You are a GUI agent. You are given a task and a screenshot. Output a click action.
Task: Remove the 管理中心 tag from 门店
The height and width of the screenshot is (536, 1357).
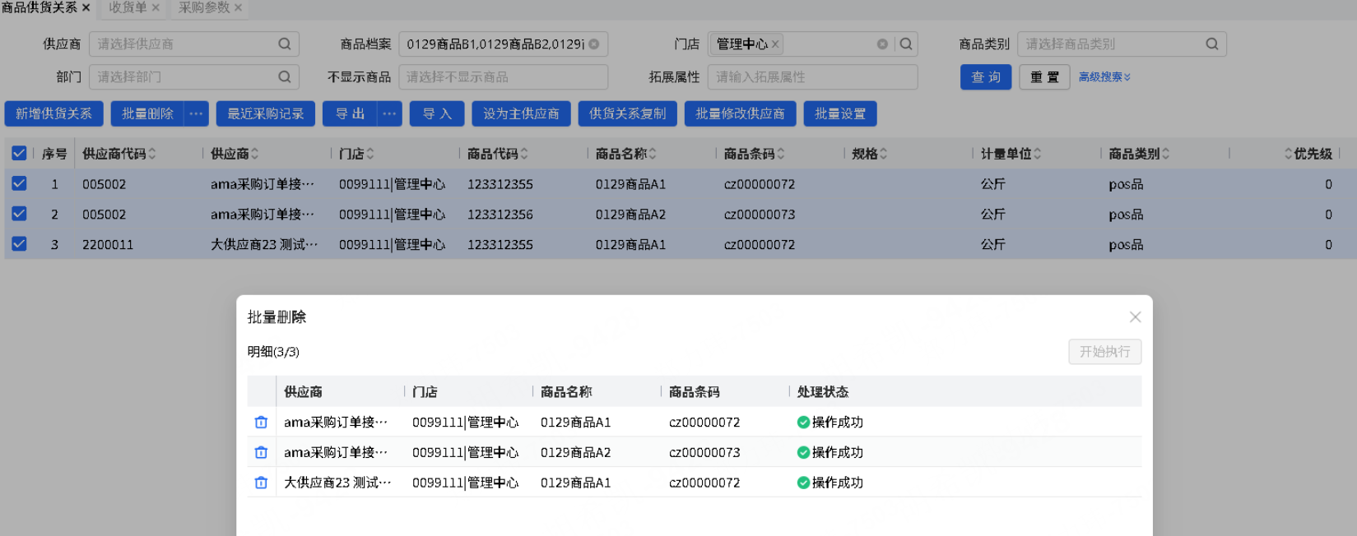pyautogui.click(x=775, y=44)
